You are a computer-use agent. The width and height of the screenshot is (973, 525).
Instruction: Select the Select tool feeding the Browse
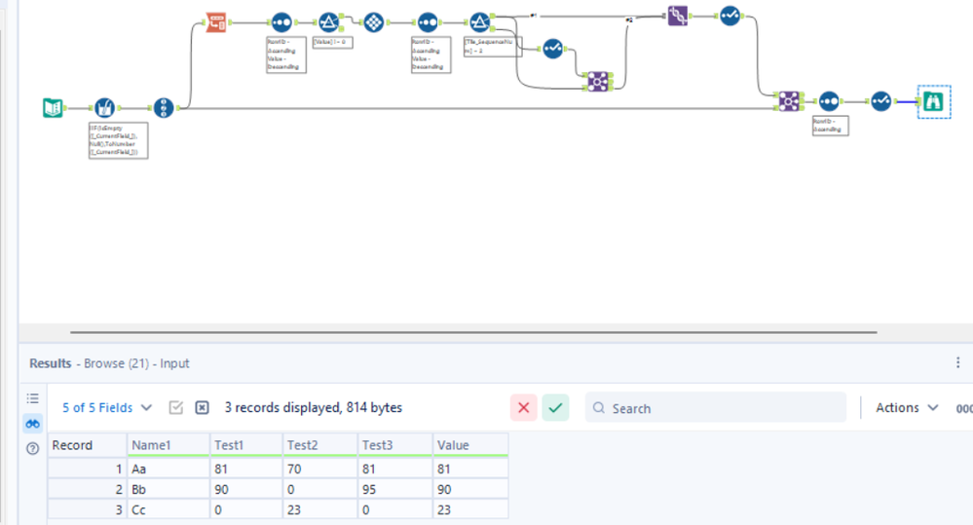pos(881,101)
